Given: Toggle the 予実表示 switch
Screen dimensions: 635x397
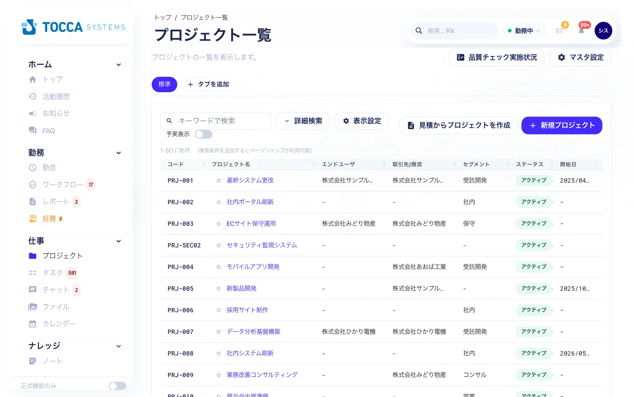Looking at the screenshot, I should (x=204, y=134).
